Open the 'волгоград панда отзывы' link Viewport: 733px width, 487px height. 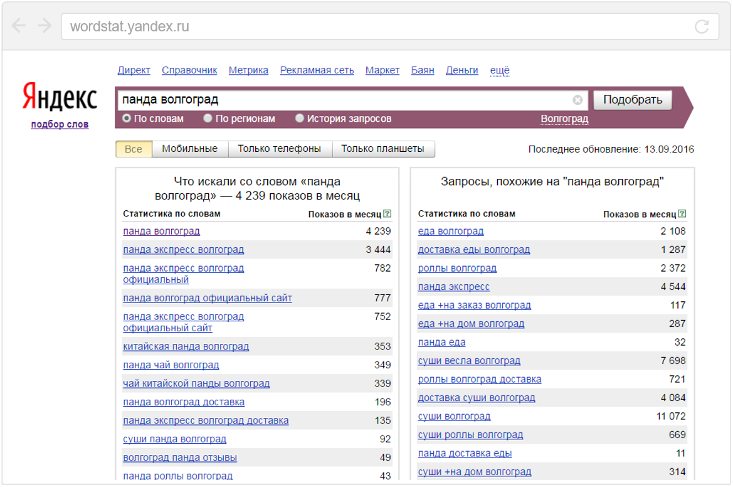point(180,458)
